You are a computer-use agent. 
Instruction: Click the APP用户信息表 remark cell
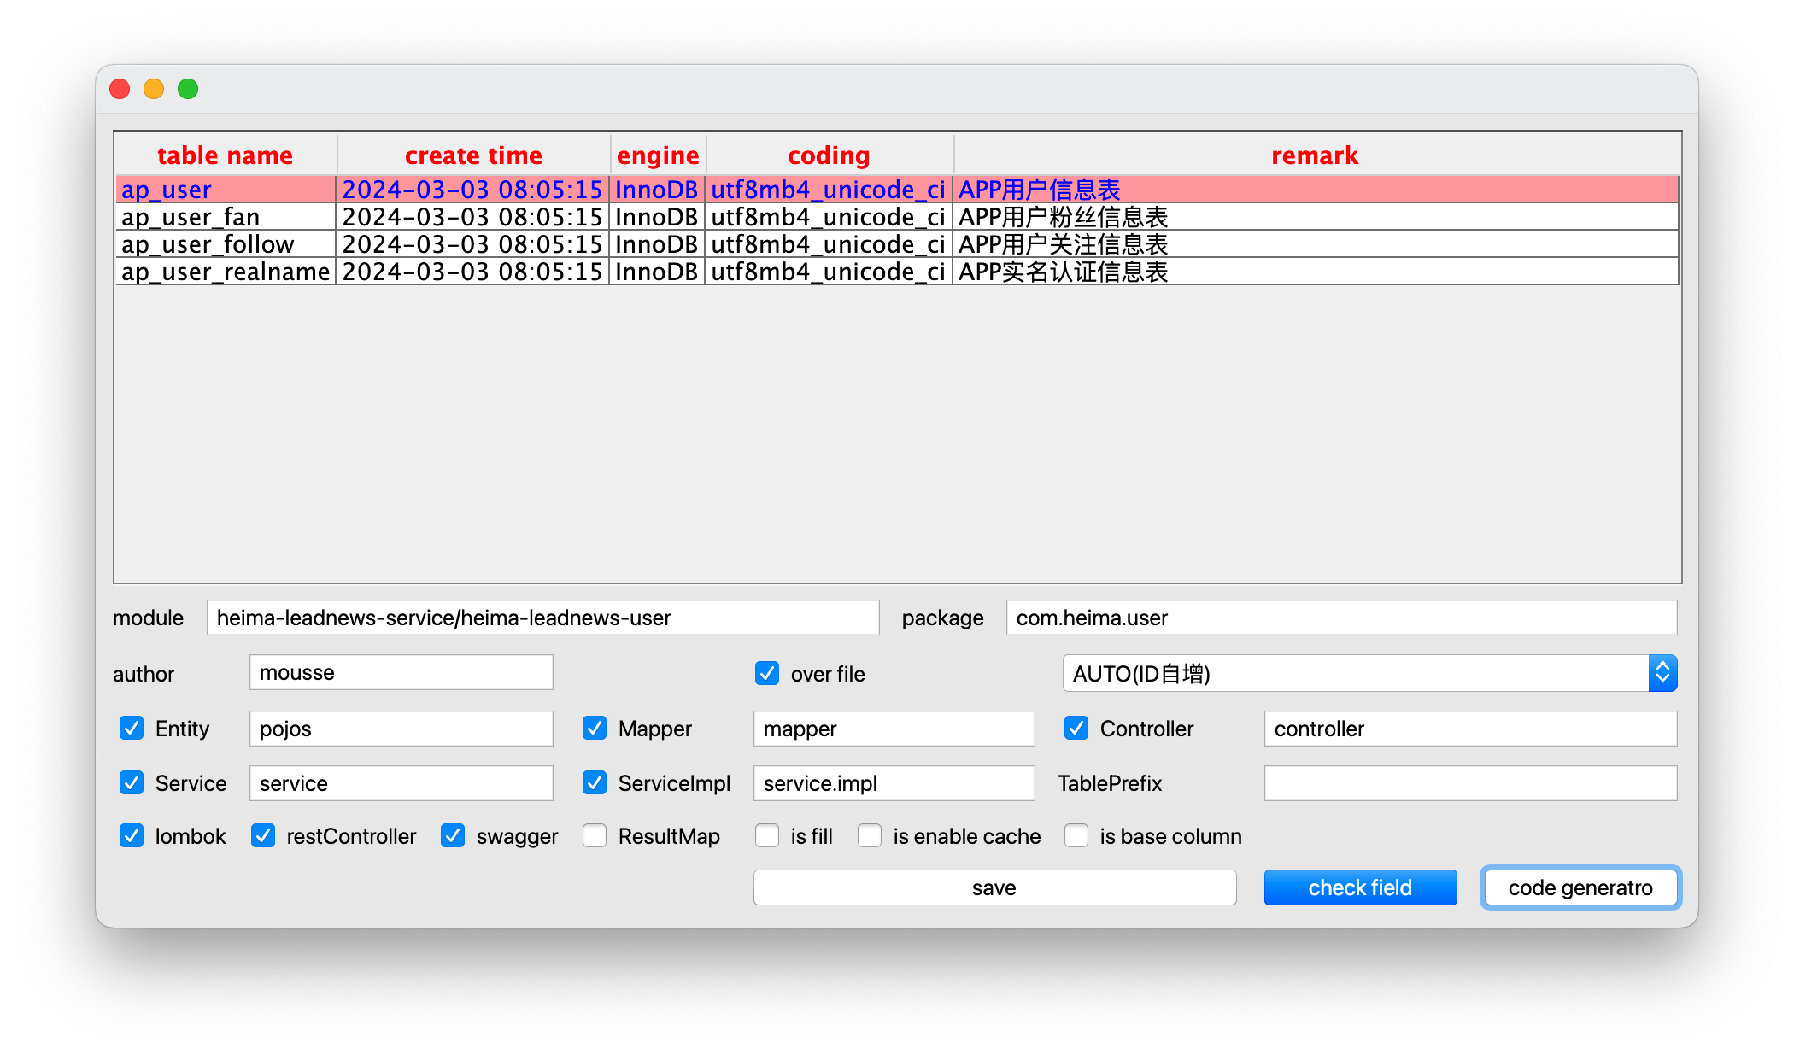pos(1316,190)
